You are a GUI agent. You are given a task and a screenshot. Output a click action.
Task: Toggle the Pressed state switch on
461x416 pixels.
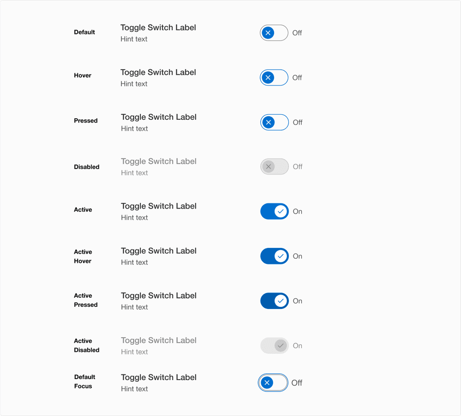coord(275,122)
